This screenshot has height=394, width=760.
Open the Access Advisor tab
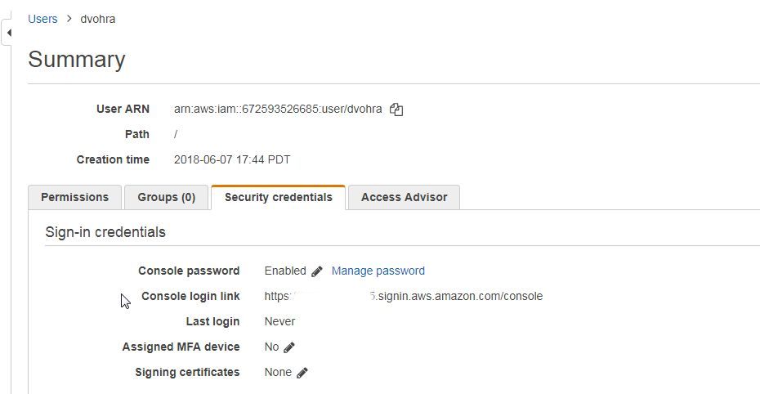[x=404, y=197]
